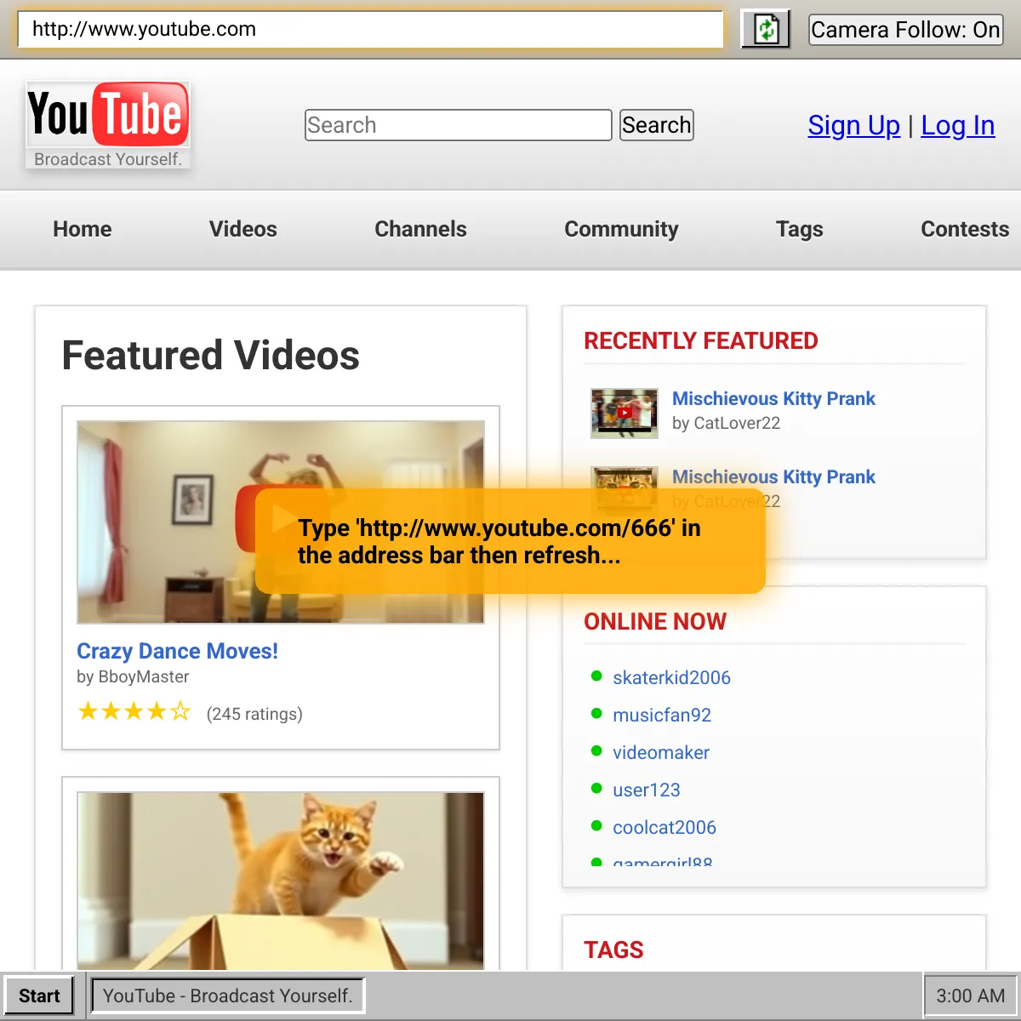The height and width of the screenshot is (1021, 1021).
Task: Click the green status dot beside musicfan92
Action: 596,714
